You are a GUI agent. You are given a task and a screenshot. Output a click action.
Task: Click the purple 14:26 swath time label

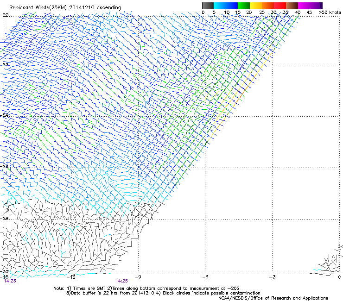pyautogui.click(x=122, y=281)
